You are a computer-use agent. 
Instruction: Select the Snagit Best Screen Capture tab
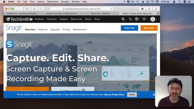137,13
